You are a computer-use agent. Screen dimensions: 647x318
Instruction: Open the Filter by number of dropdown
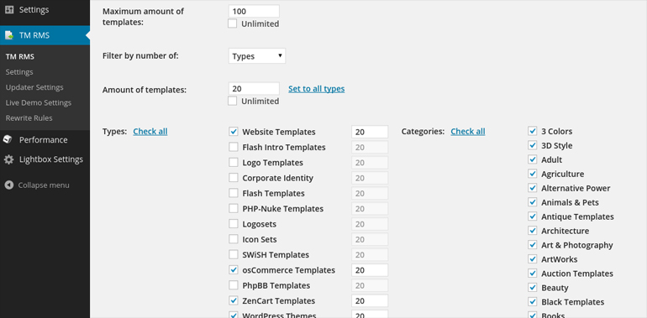pos(256,56)
